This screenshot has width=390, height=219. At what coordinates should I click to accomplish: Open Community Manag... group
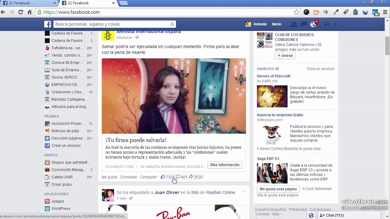(68, 170)
